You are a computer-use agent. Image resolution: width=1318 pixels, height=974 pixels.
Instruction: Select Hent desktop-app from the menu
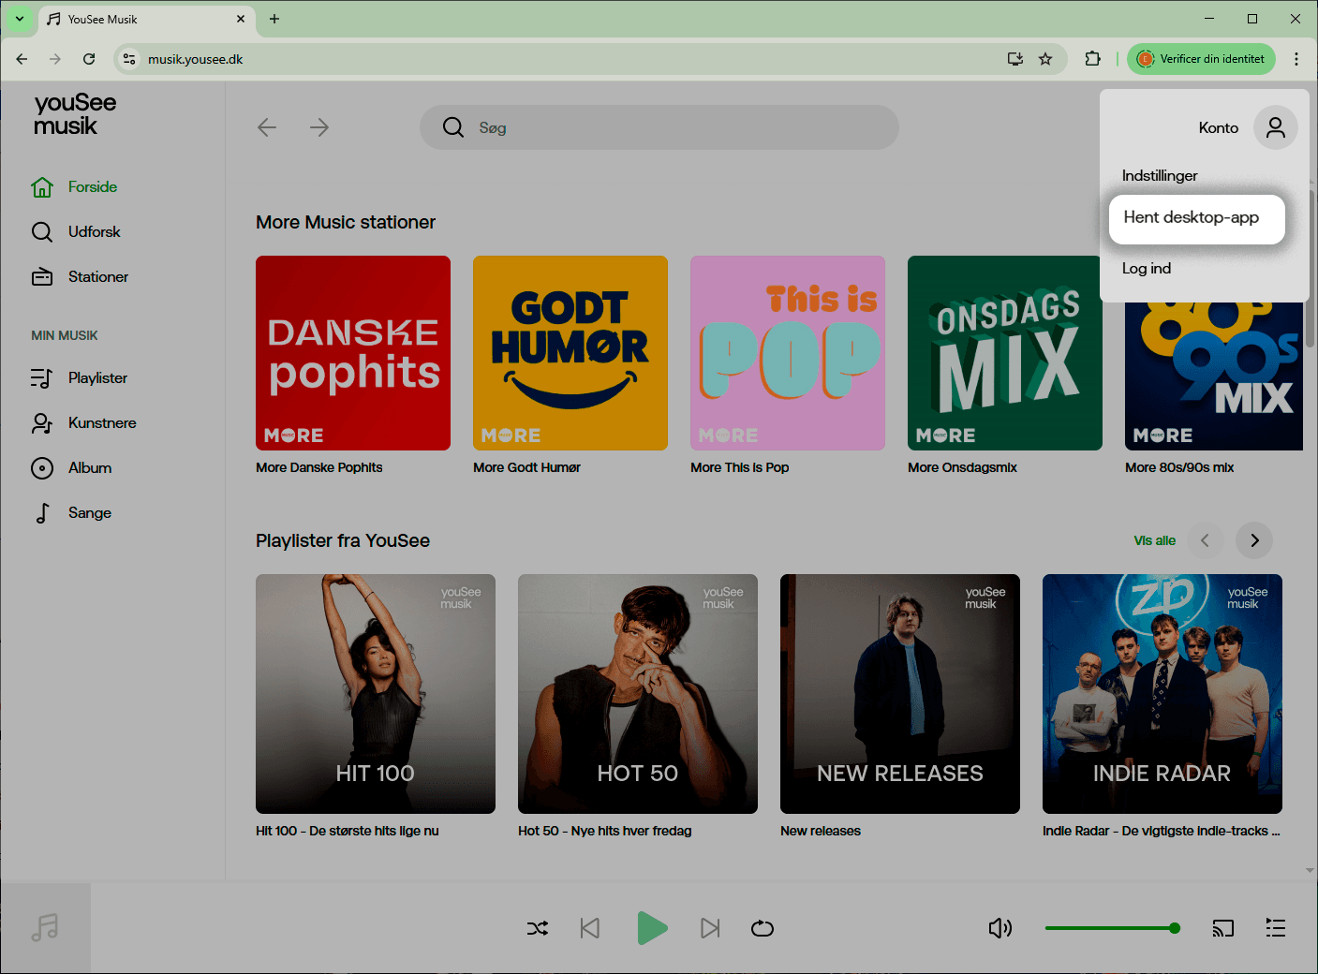[x=1191, y=216]
